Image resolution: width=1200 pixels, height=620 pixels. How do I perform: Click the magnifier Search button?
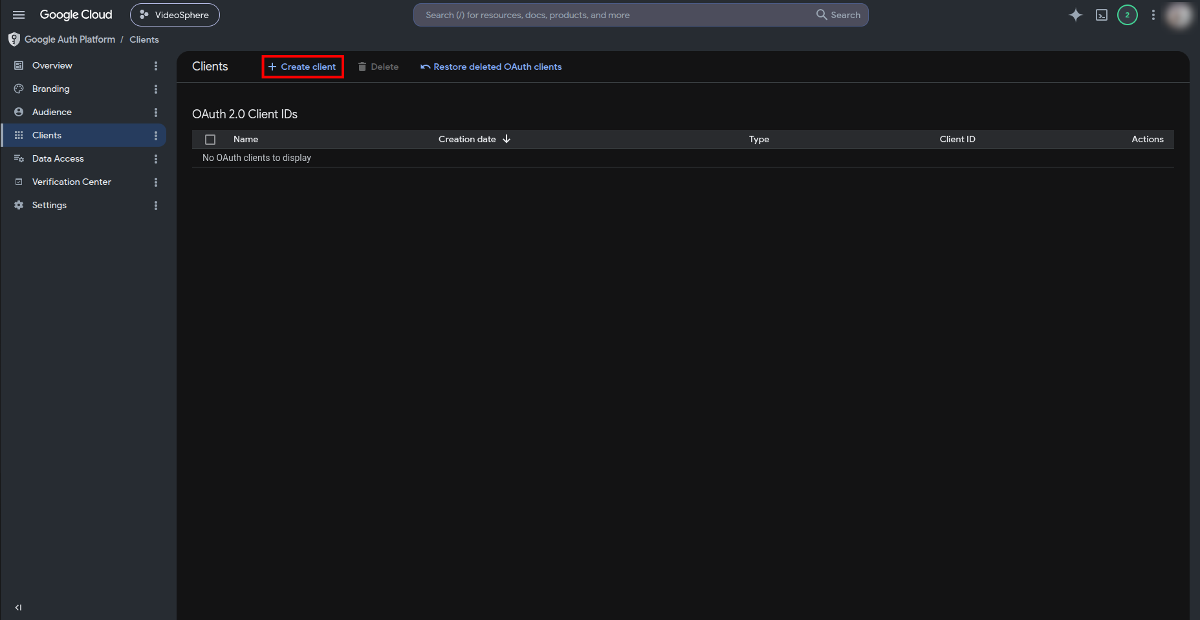[838, 15]
